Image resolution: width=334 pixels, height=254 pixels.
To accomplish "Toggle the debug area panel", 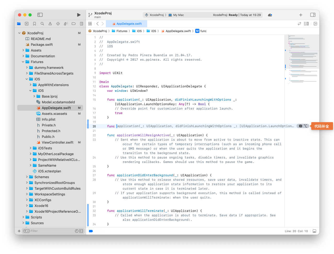I will [314, 231].
